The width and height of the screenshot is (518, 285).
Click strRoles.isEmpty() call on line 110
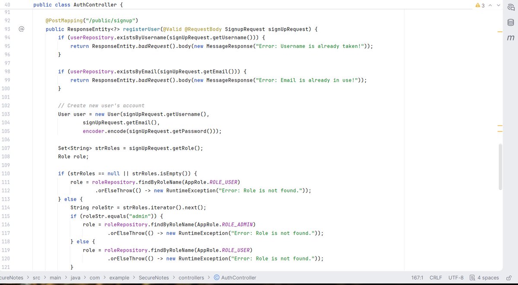click(x=162, y=174)
